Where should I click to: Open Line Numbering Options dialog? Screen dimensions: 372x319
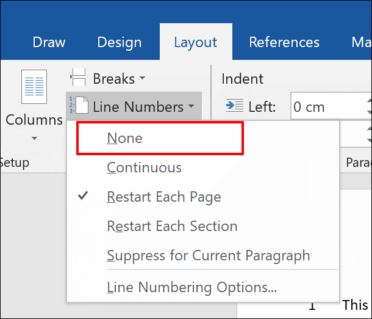(191, 287)
